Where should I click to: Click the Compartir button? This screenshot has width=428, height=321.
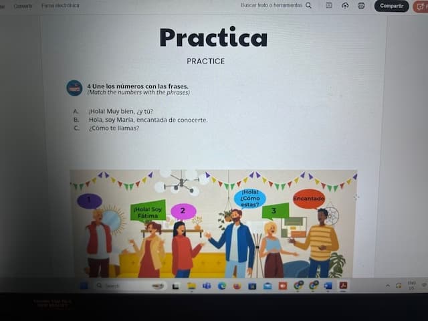391,6
